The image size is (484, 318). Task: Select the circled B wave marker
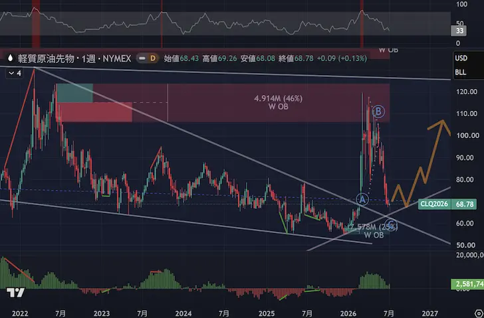pos(378,112)
